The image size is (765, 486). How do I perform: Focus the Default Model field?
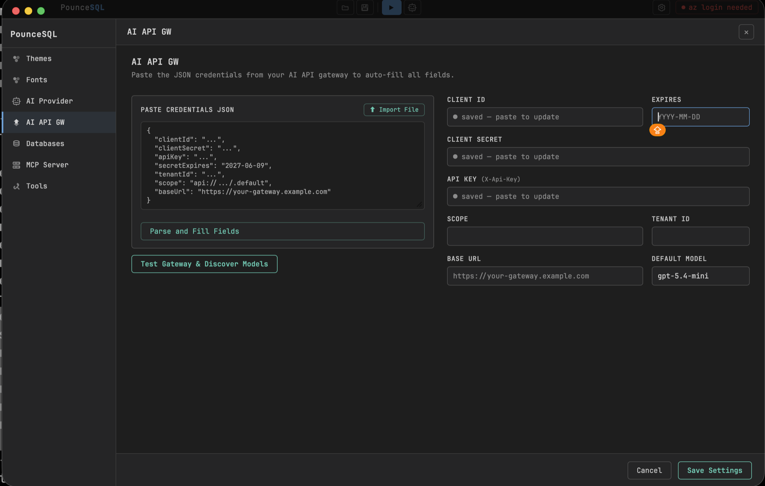700,276
